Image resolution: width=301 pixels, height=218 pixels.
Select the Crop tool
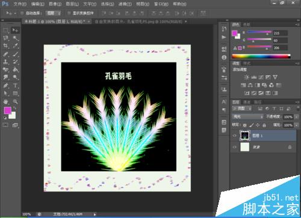5,46
